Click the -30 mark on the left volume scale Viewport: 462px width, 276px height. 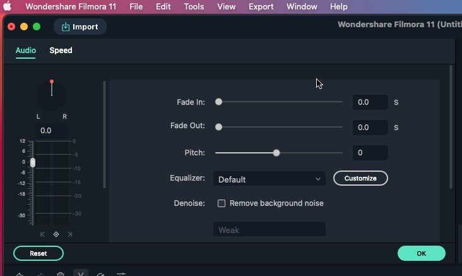pyautogui.click(x=21, y=215)
